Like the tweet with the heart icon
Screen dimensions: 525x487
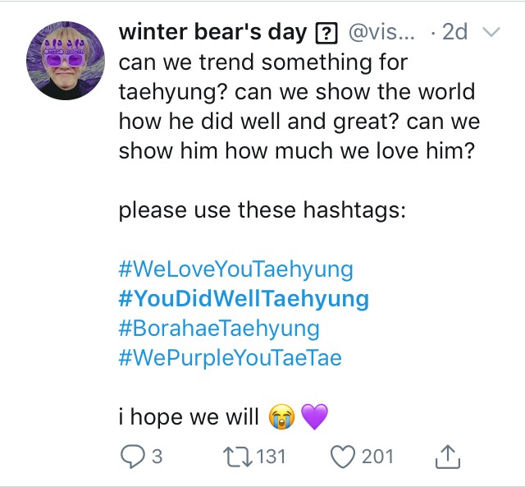coord(343,457)
